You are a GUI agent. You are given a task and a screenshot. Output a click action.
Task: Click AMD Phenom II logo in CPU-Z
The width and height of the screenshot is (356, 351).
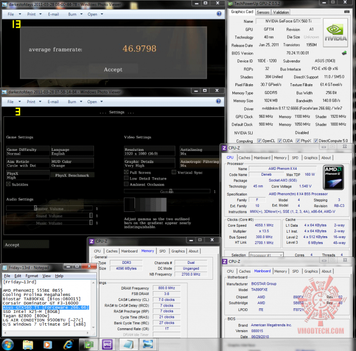[x=333, y=178]
